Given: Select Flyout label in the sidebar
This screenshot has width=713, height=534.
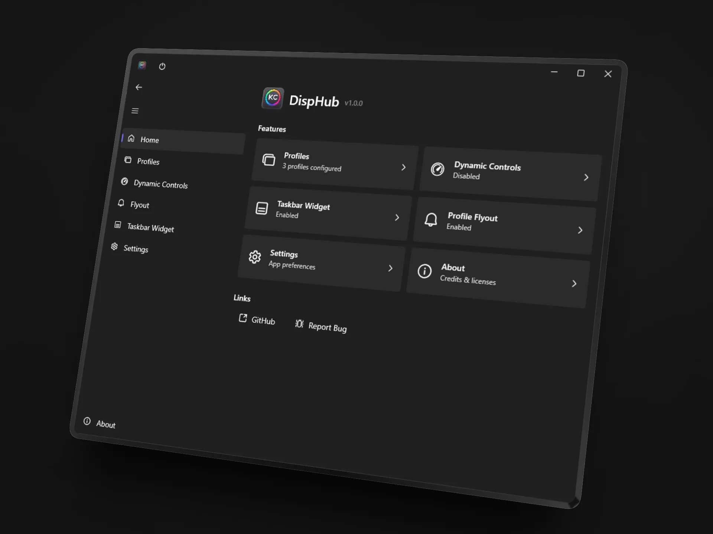Looking at the screenshot, I should coord(140,205).
